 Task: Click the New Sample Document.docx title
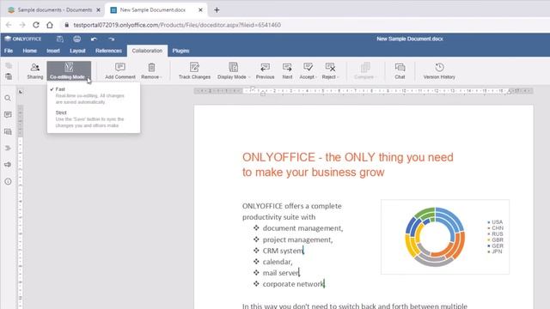(x=410, y=39)
